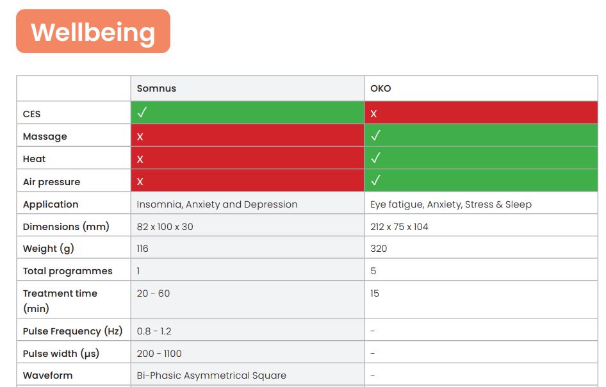Click the green checkmark for OKO Massage
606x387 pixels.
coord(375,136)
